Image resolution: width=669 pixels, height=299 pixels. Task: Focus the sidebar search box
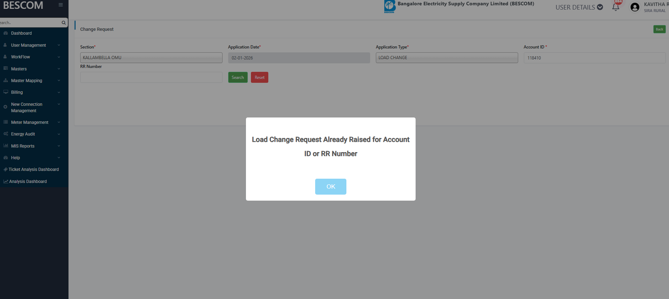[30, 23]
